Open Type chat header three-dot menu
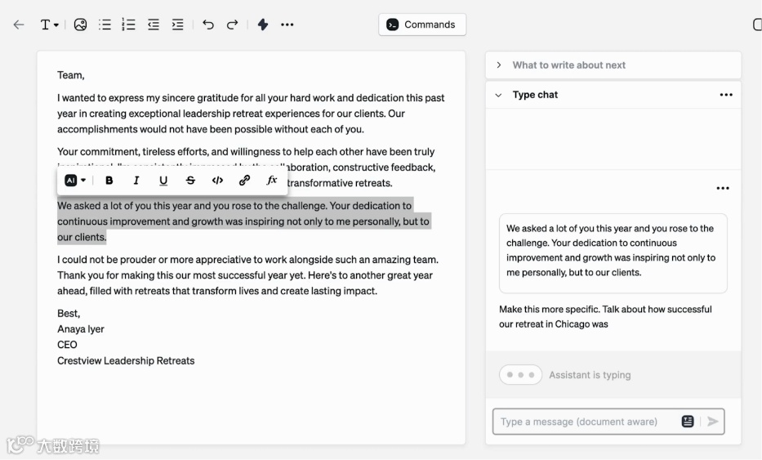The width and height of the screenshot is (762, 460). [726, 95]
